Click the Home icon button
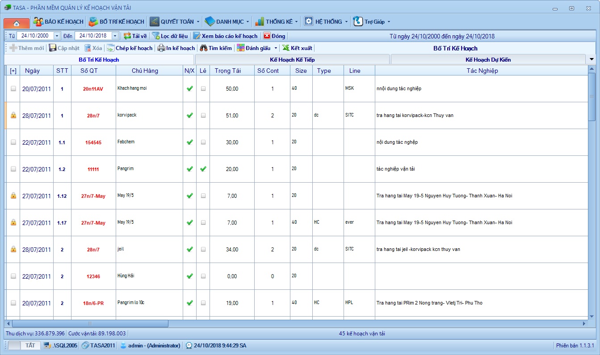The height and width of the screenshot is (355, 600). coord(17,22)
